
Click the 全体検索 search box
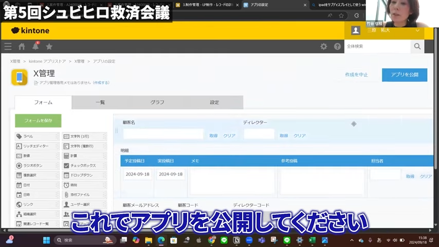[x=377, y=46]
